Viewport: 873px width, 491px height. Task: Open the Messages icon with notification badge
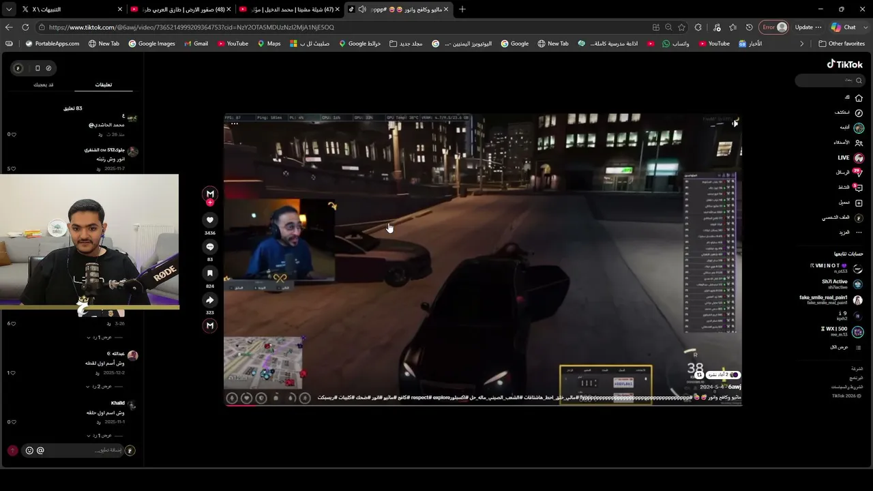[858, 173]
